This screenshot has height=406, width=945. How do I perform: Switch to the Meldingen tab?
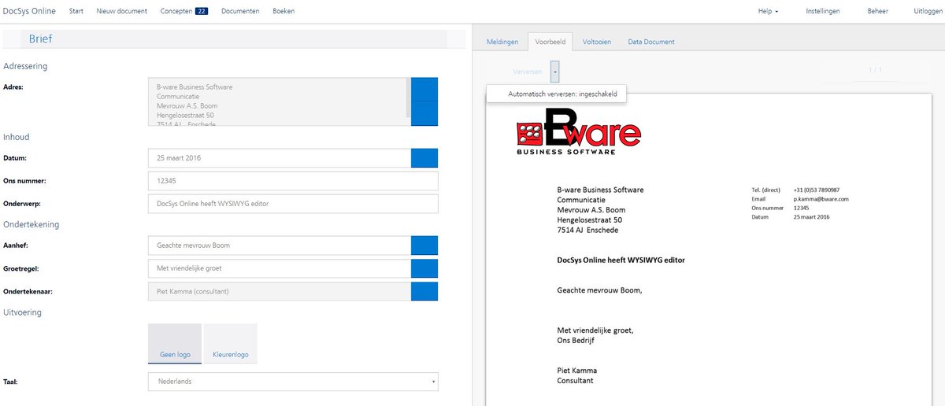click(x=502, y=42)
